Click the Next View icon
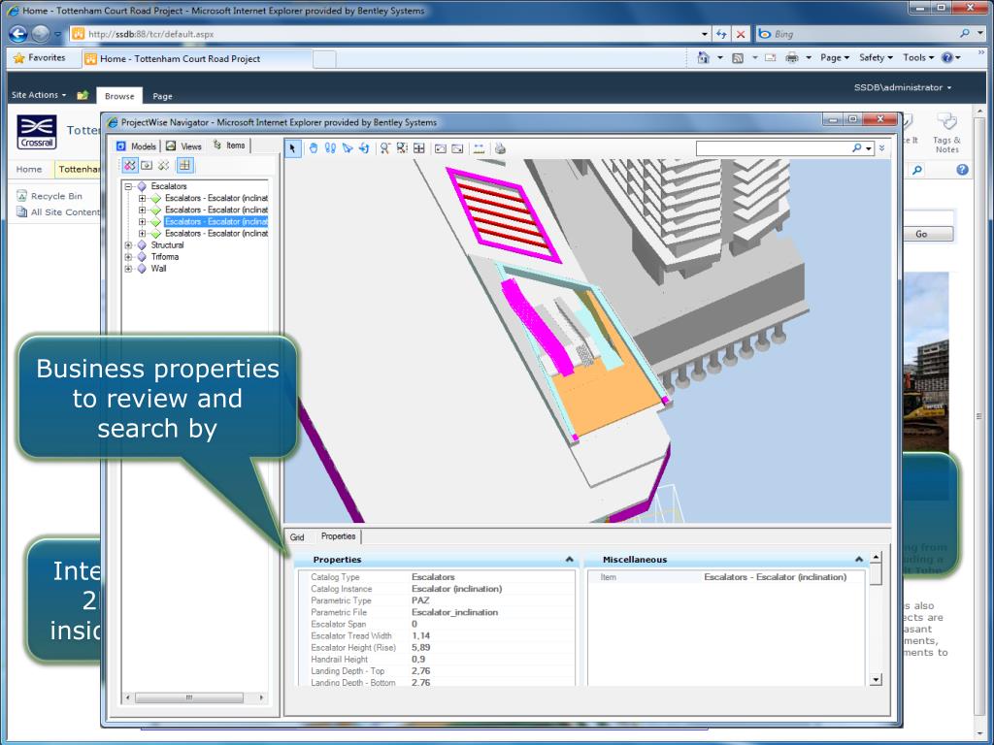The height and width of the screenshot is (745, 994). point(457,148)
